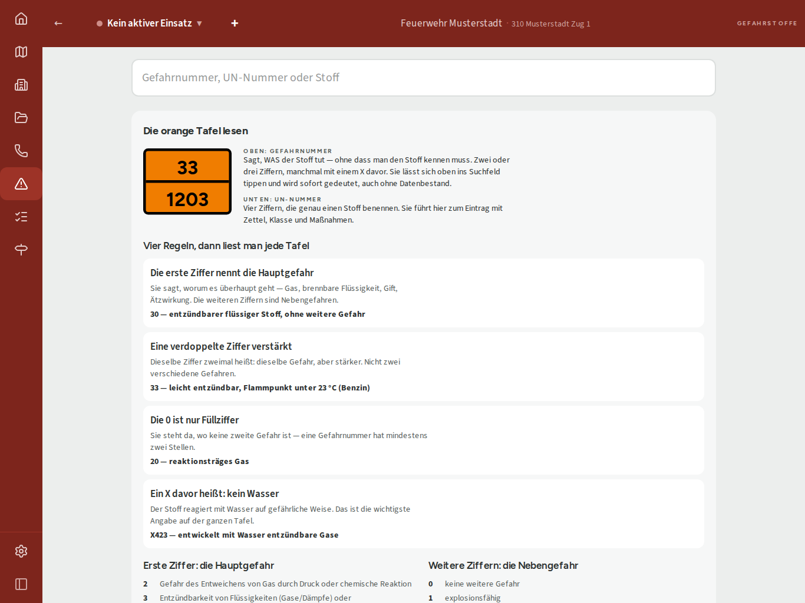Screen dimensions: 805x603
Task: Click example '33 — leicht entzündbar' line
Action: coord(260,387)
